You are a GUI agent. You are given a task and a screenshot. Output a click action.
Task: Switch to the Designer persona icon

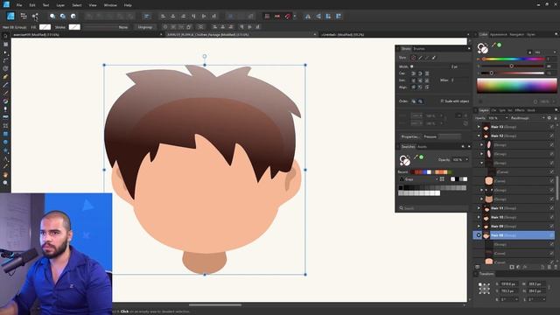pos(10,16)
